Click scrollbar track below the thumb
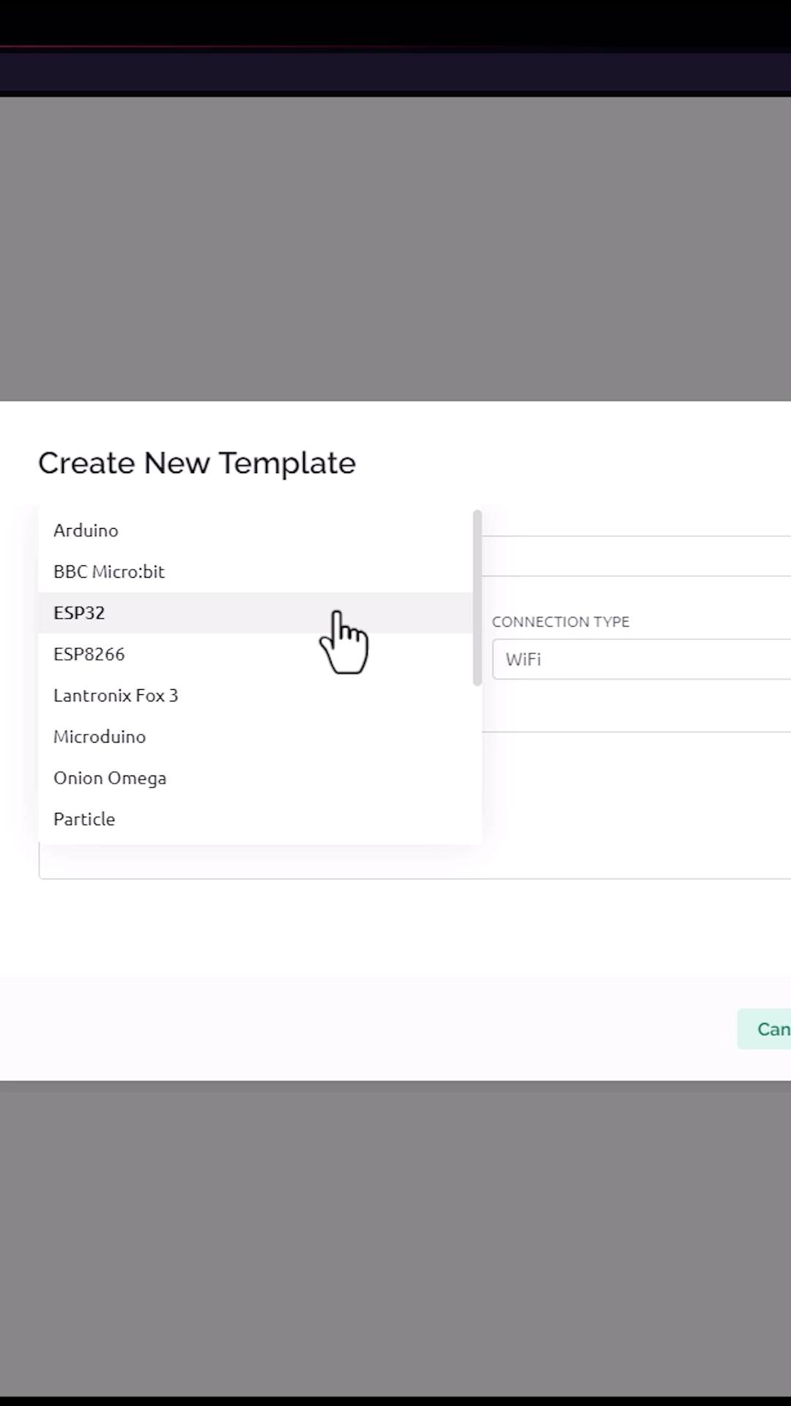Screen dimensions: 791x1406 click(478, 762)
